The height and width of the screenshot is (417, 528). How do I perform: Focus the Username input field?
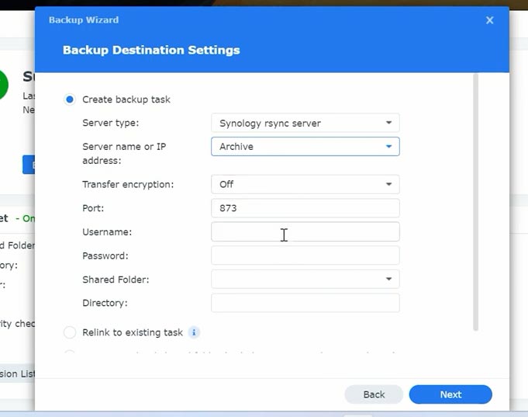point(305,231)
